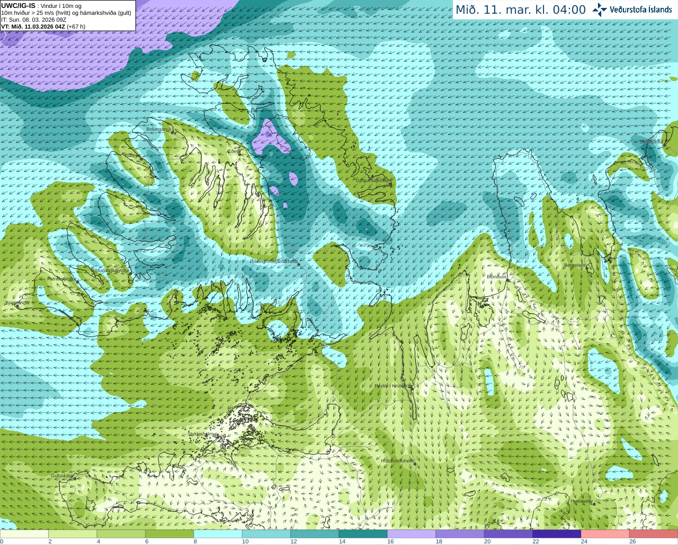Click the Steingrímsfjarðarheiði station label
The height and width of the screenshot is (545, 678).
(274, 261)
